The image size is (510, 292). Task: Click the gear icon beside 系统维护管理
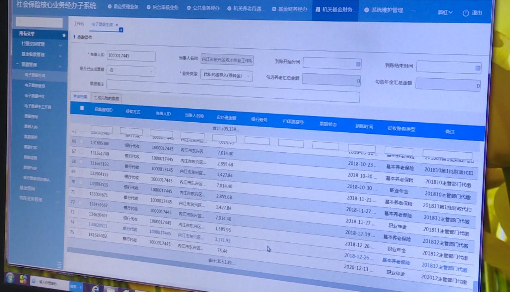coord(366,10)
